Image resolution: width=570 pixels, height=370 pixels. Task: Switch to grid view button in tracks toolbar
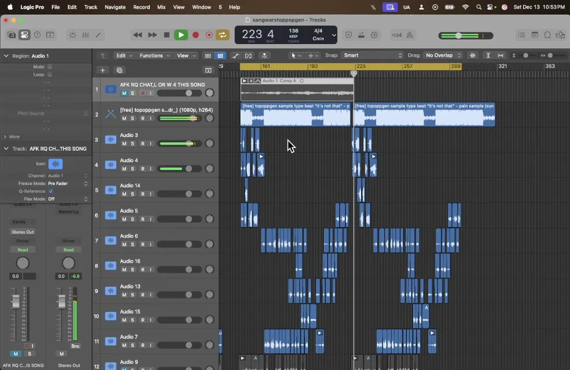pyautogui.click(x=208, y=55)
